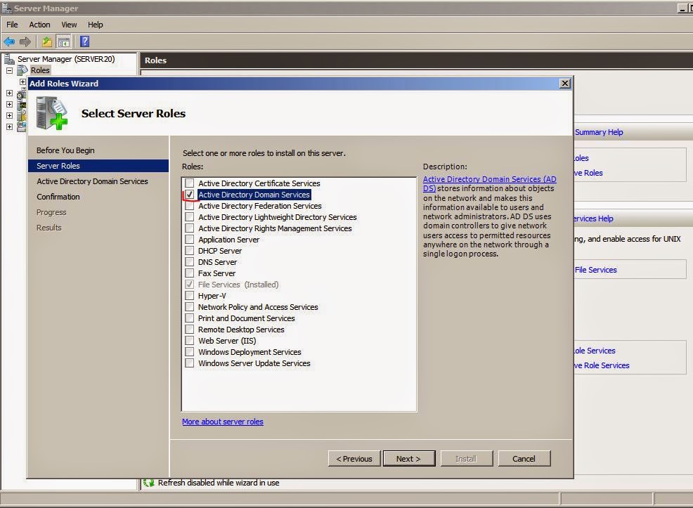Screen dimensions: 693x508
Task: Check Remote Desktop Services checkbox
Action: [x=189, y=329]
